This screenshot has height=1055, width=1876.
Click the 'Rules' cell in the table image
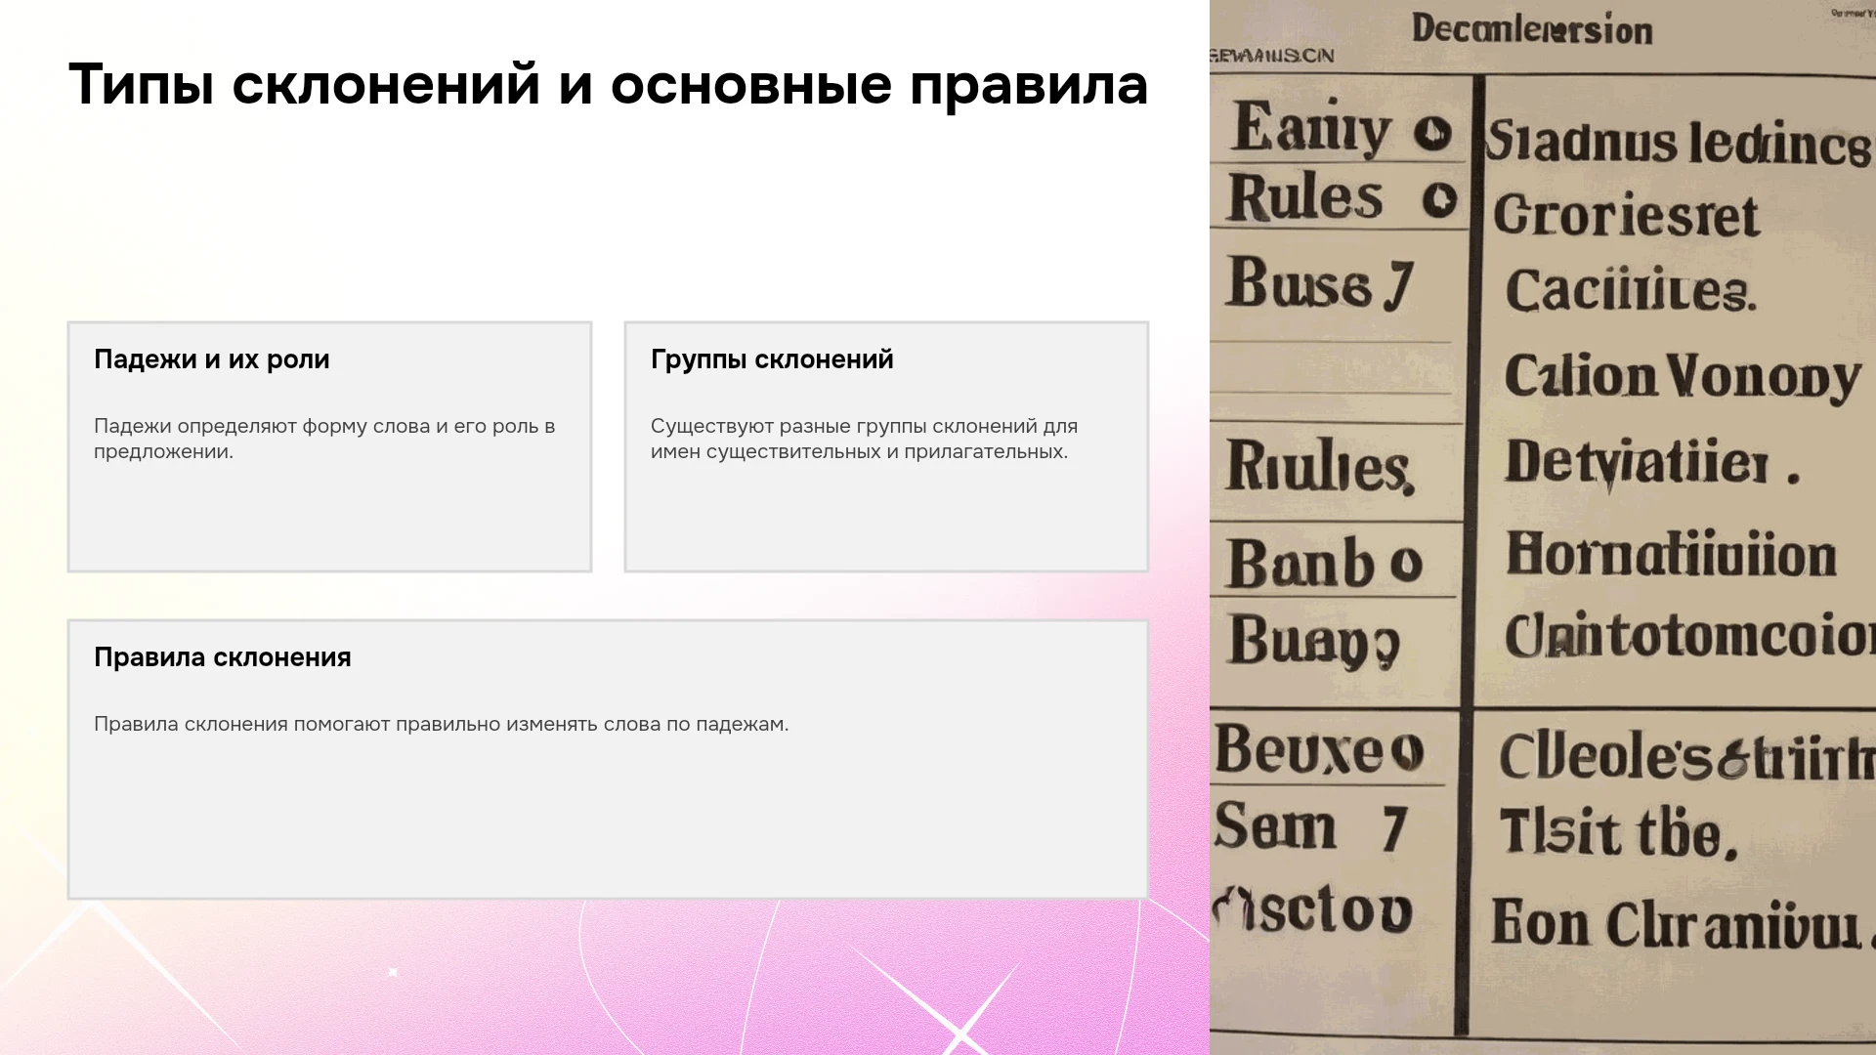(x=1305, y=197)
